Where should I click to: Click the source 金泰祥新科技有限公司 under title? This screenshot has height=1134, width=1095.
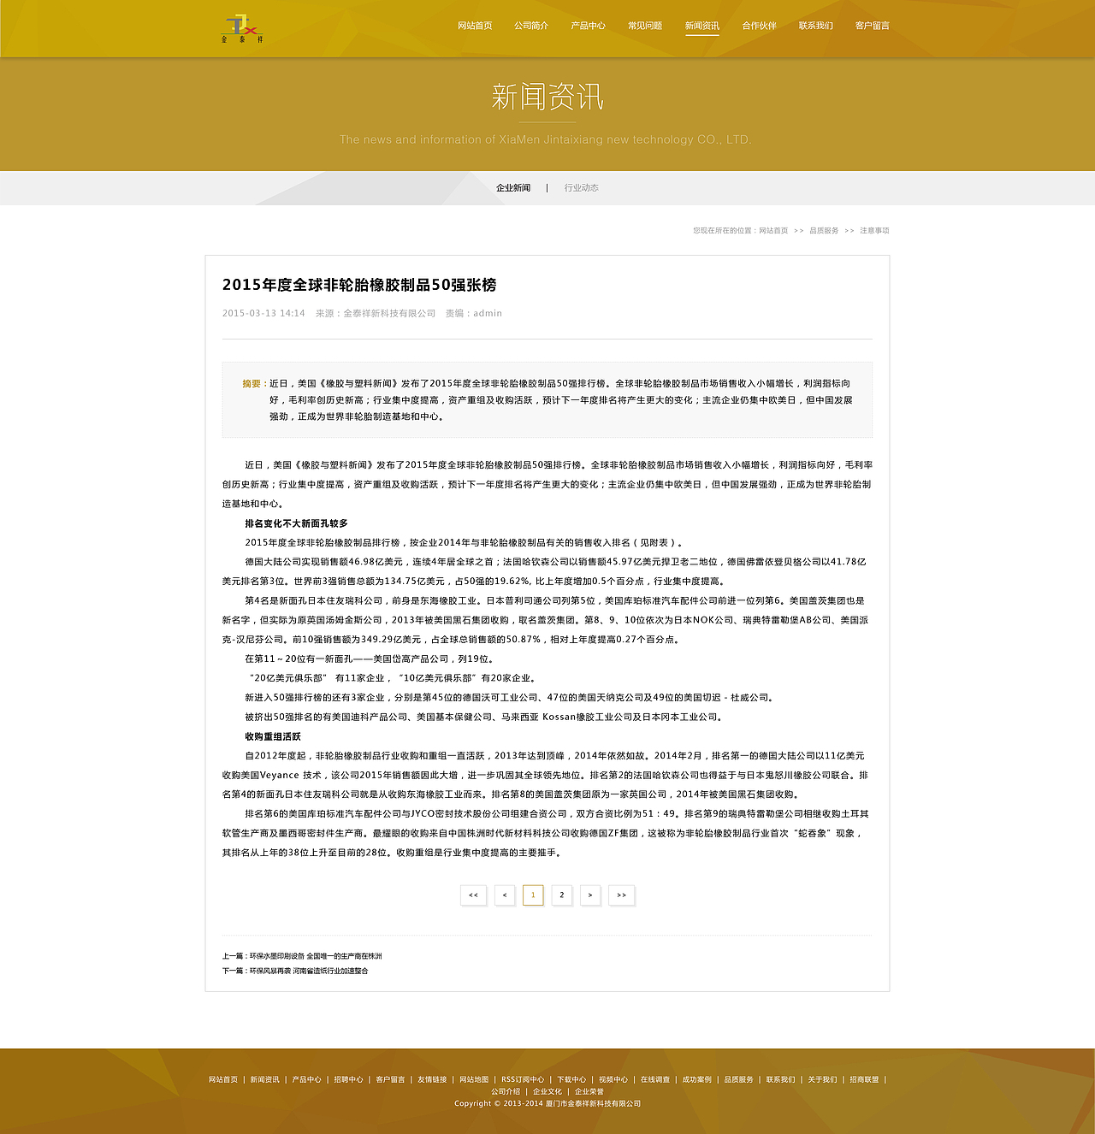389,314
